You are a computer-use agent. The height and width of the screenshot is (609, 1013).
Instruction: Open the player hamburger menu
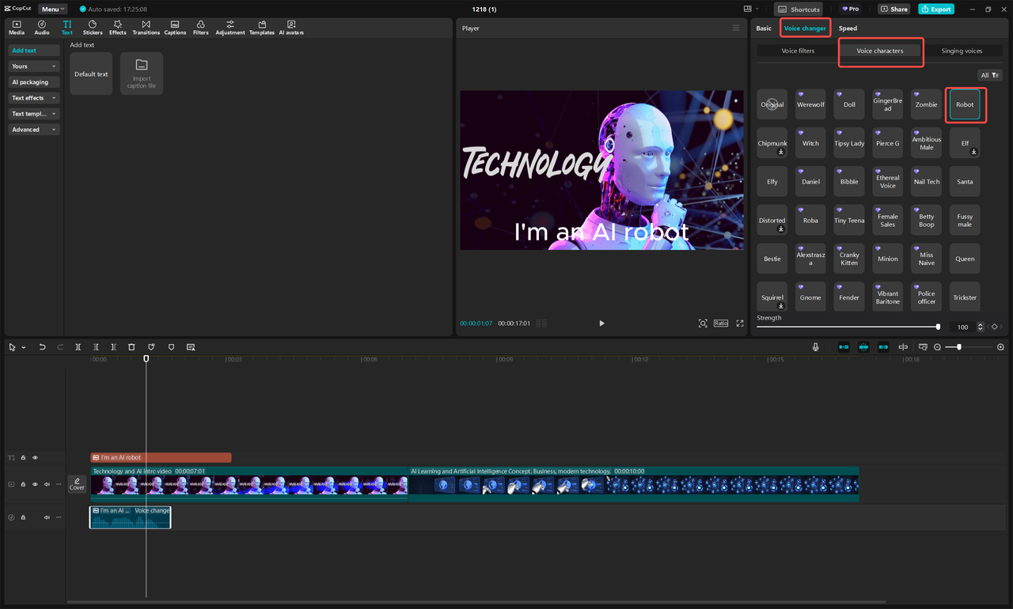(736, 28)
